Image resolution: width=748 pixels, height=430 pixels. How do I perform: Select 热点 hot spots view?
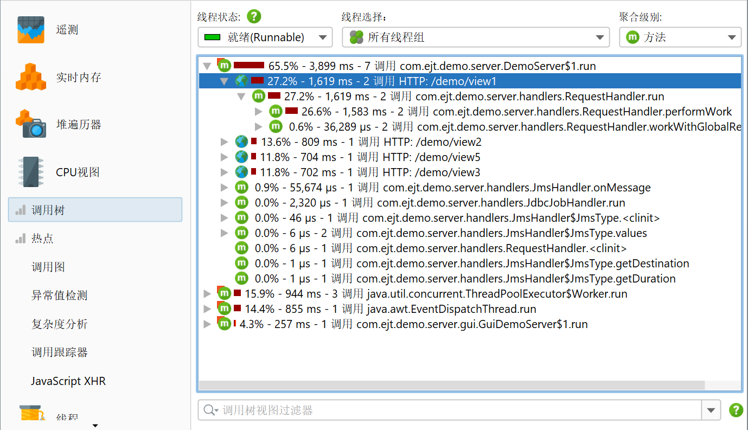(42, 239)
